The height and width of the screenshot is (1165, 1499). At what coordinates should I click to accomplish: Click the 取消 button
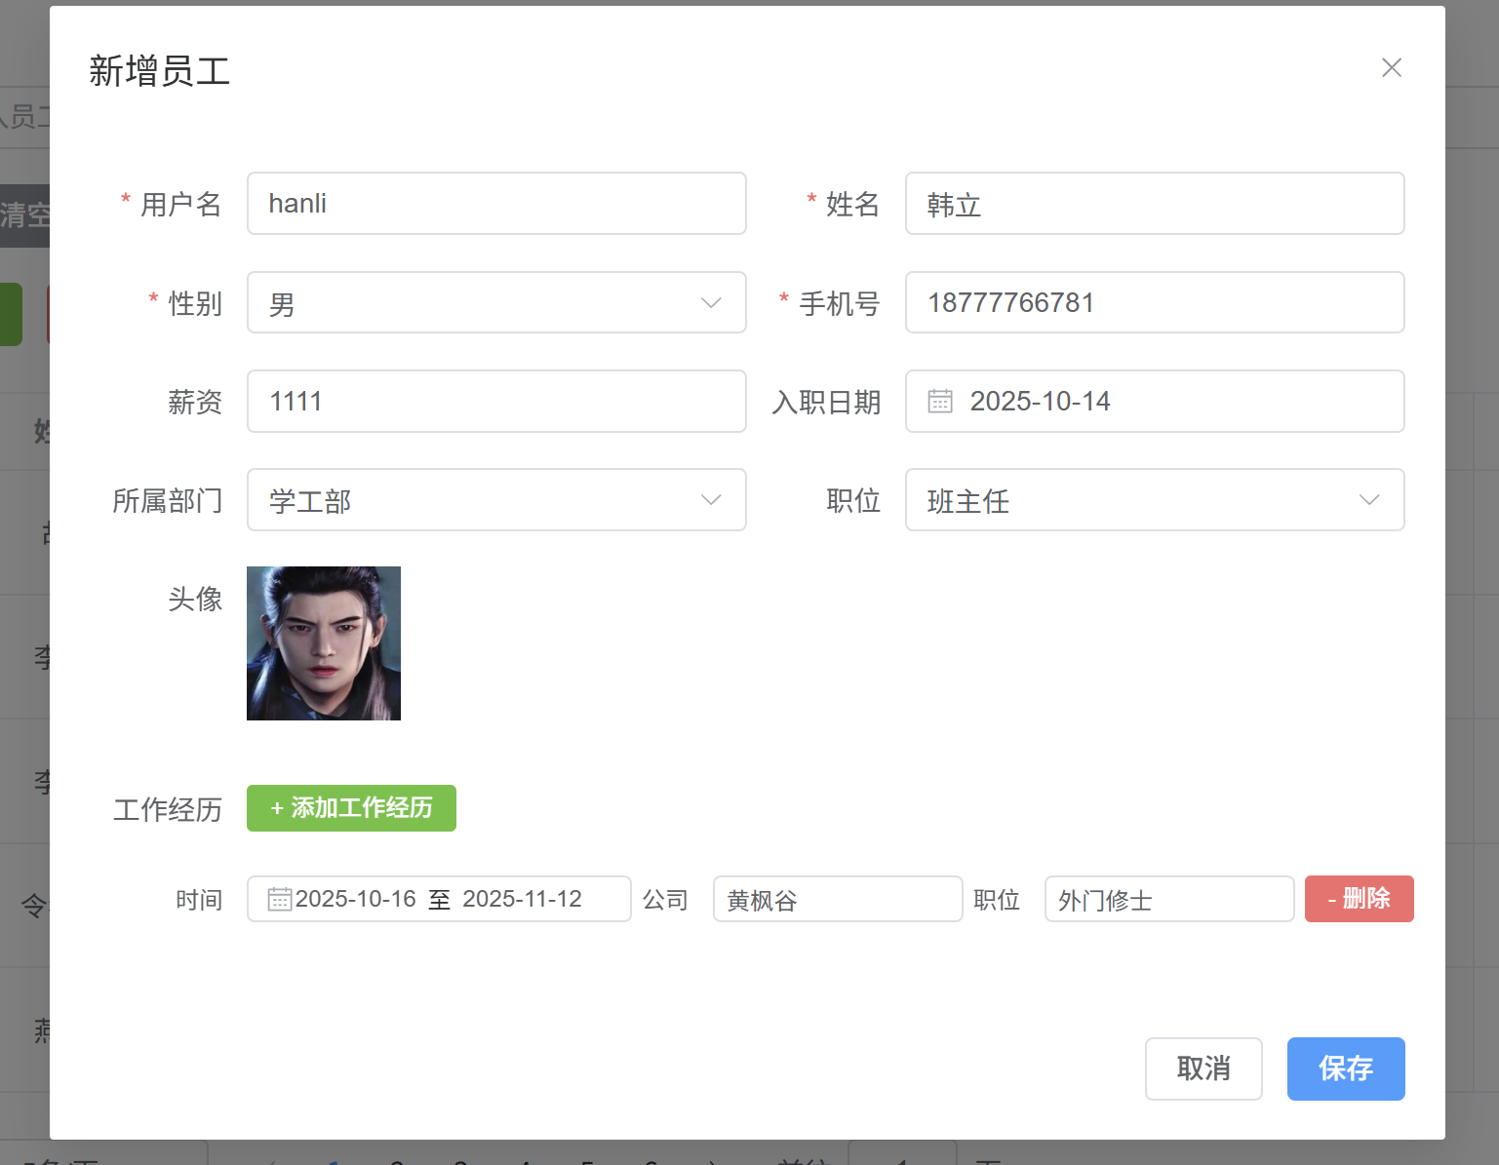tap(1203, 1068)
